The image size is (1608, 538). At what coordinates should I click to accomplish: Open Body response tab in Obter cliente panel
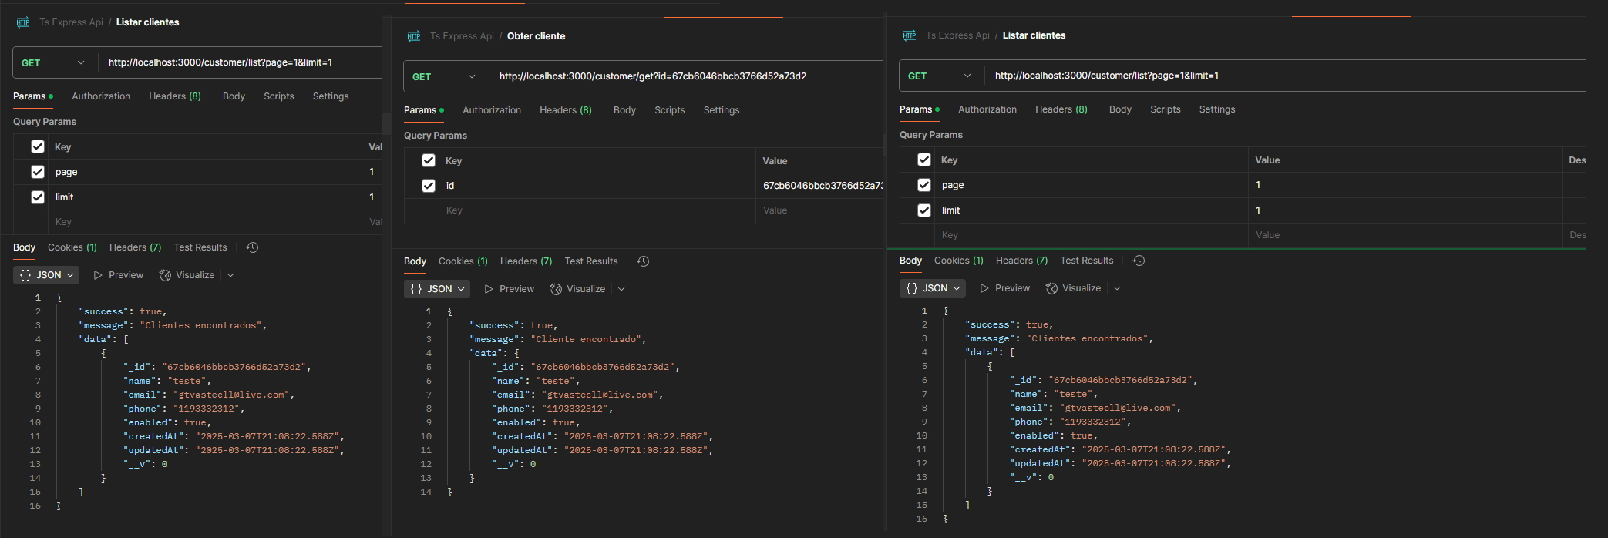415,261
